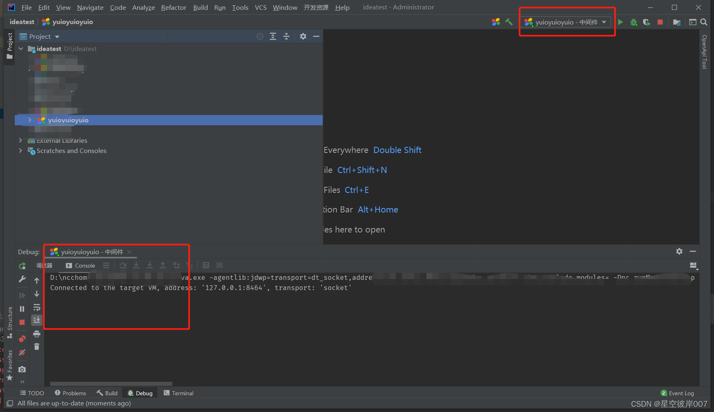Open Search Everywhere magnifier icon
The image size is (714, 412).
click(x=704, y=22)
